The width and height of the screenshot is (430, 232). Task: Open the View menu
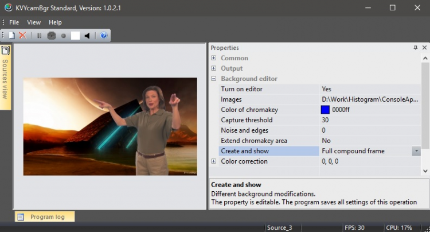[34, 22]
